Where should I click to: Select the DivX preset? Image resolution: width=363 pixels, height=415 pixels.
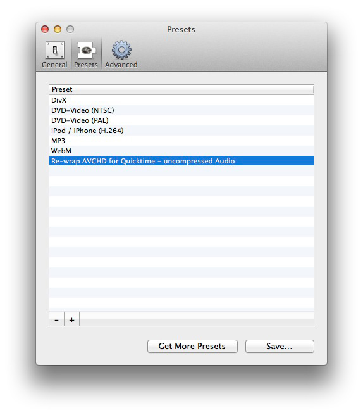181,100
